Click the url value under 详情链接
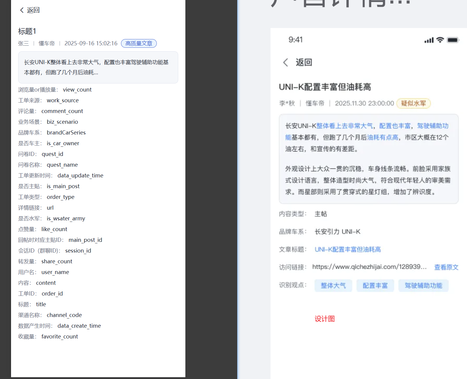Image resolution: width=467 pixels, height=379 pixels. pyautogui.click(x=50, y=208)
